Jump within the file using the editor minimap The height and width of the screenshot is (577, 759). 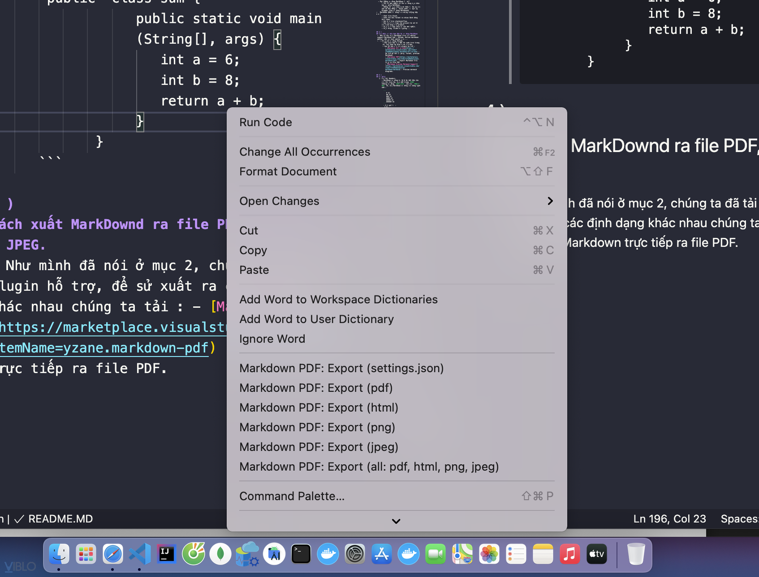coord(398,54)
